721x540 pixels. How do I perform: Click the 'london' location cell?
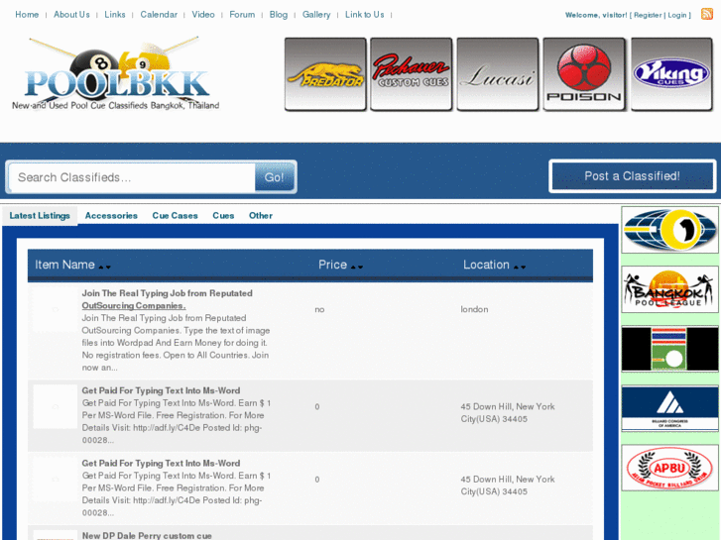coord(474,309)
